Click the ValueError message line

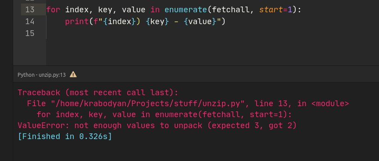point(157,126)
